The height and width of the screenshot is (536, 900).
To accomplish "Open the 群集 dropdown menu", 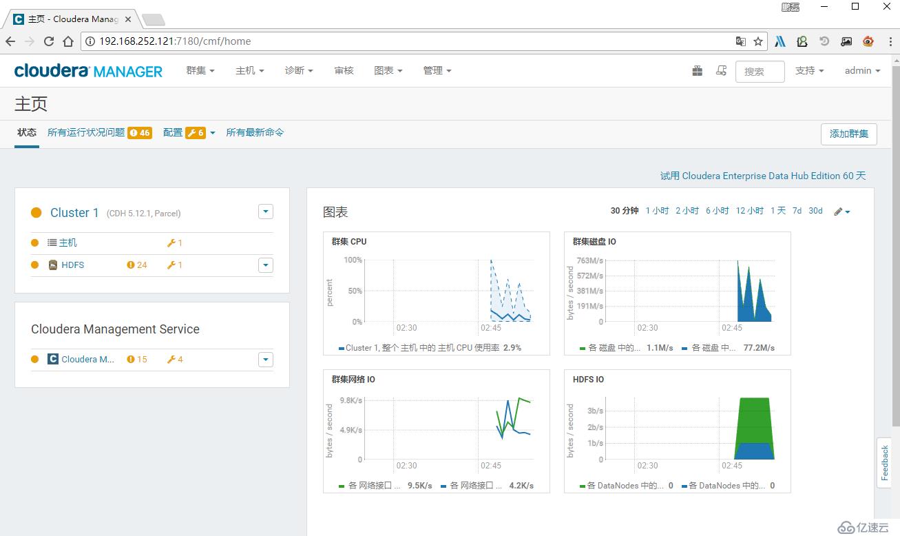I will click(200, 70).
